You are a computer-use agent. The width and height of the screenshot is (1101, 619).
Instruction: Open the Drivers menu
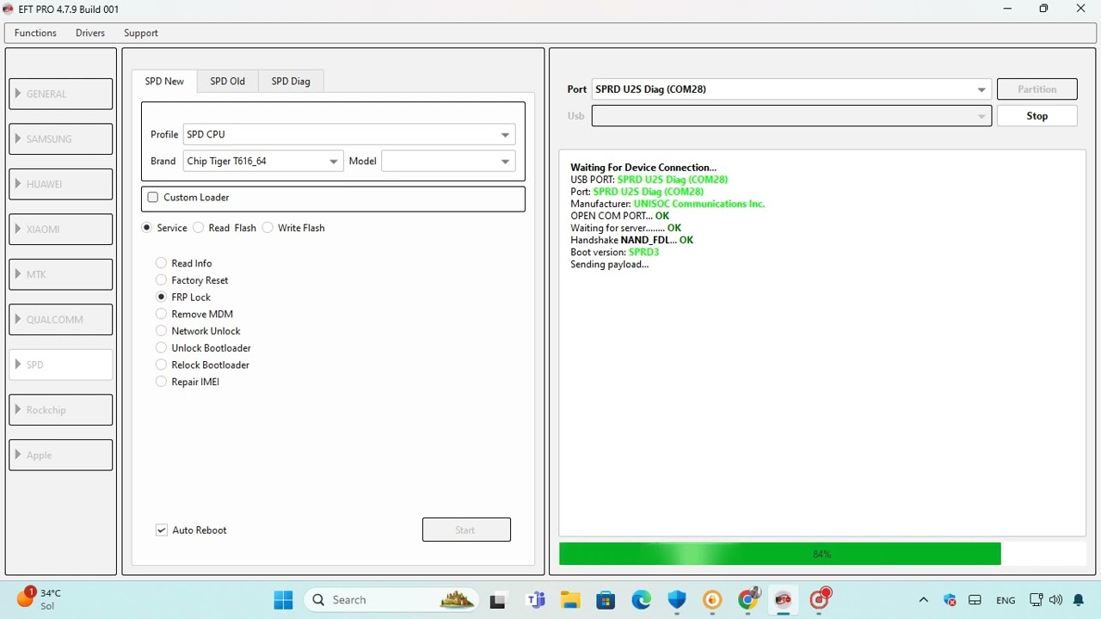coord(90,33)
